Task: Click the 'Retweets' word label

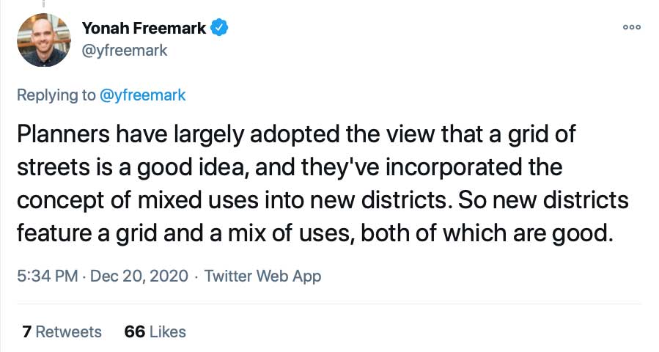Action: [x=68, y=331]
